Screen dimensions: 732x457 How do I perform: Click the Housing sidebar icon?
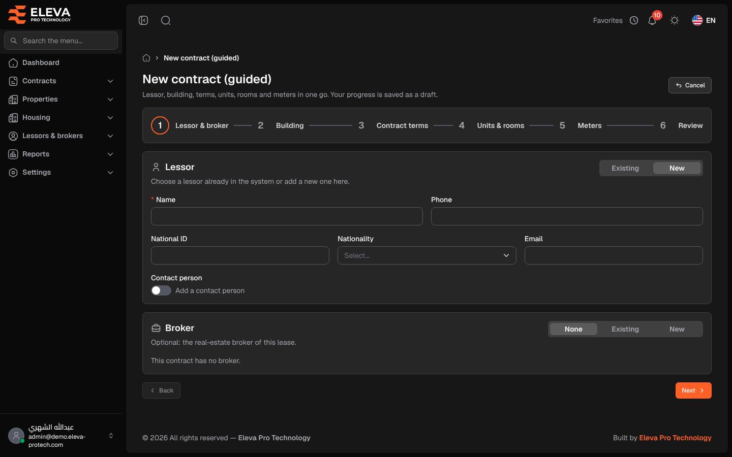13,117
